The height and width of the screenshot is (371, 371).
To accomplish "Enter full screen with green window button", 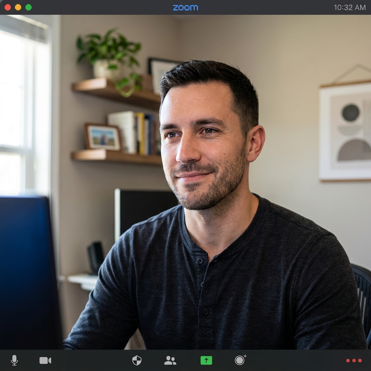I will click(28, 7).
